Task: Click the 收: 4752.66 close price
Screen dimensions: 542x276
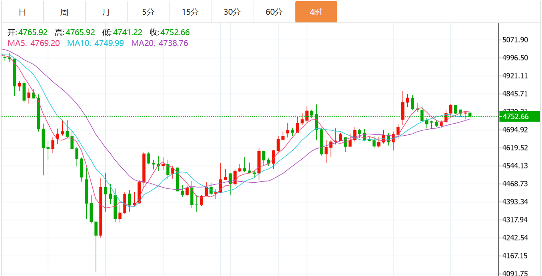Action: click(x=169, y=32)
